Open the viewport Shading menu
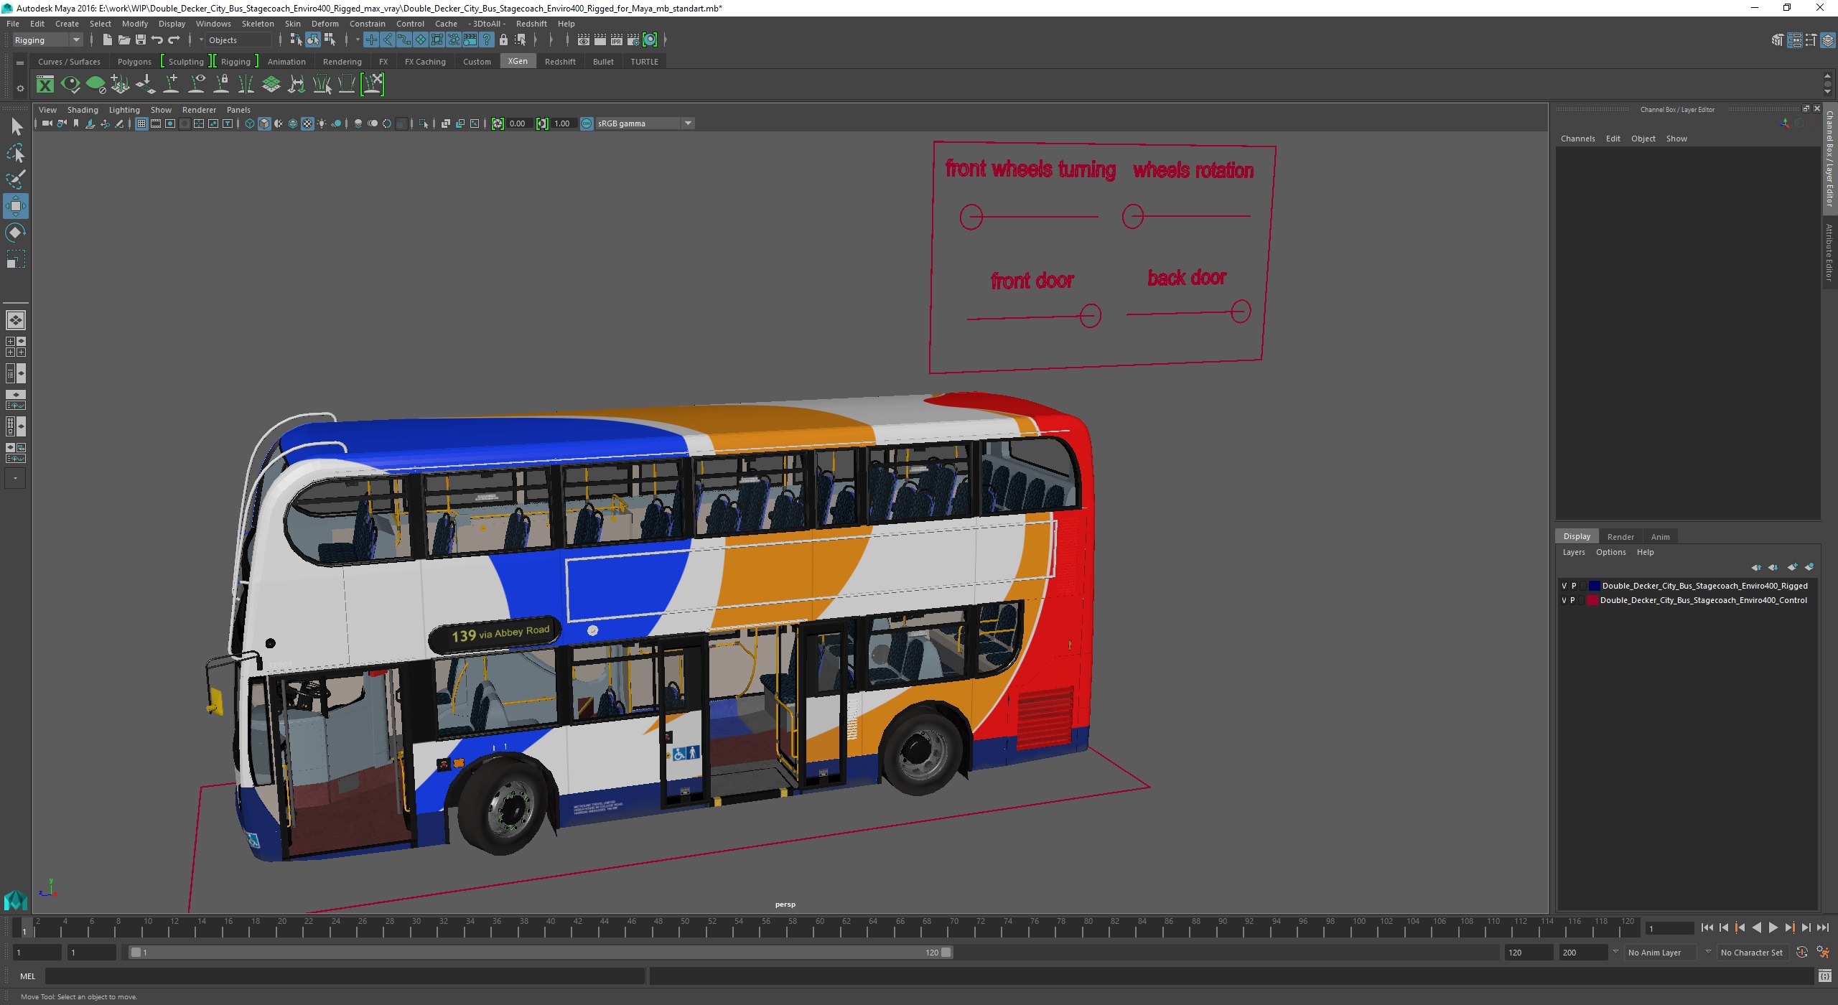 tap(83, 110)
